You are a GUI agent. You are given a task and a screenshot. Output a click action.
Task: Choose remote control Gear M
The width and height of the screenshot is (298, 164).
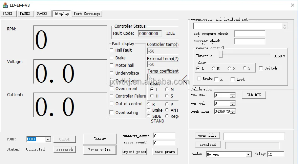click(x=214, y=69)
